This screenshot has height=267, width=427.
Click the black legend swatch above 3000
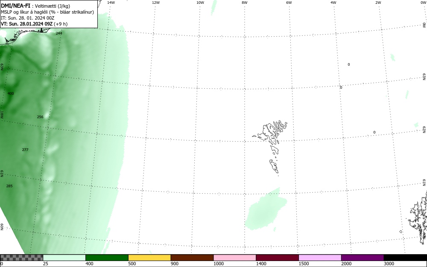pyautogui.click(x=405, y=258)
